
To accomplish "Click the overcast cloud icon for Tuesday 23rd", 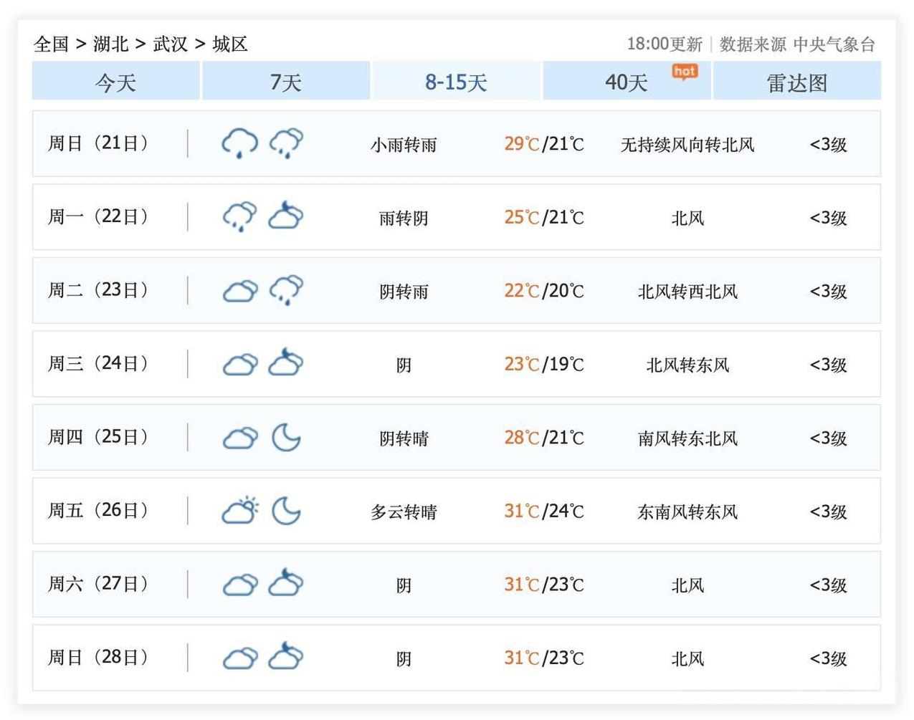I will tap(239, 291).
